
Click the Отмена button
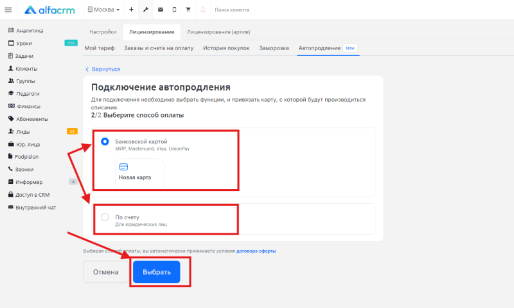(x=105, y=272)
